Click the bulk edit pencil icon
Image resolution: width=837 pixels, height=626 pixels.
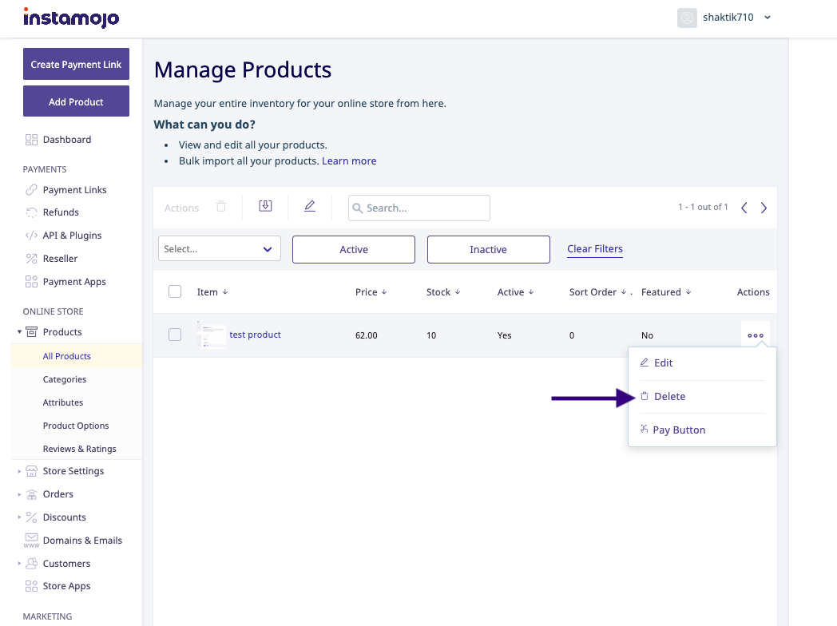point(310,206)
